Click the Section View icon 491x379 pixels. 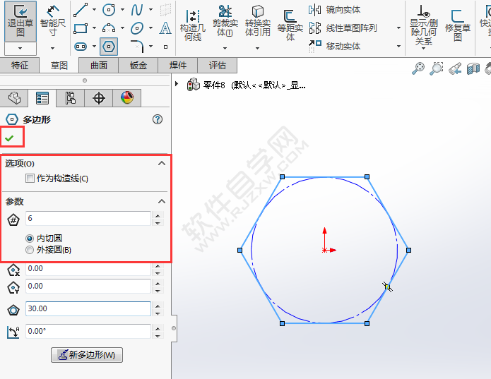tap(473, 68)
